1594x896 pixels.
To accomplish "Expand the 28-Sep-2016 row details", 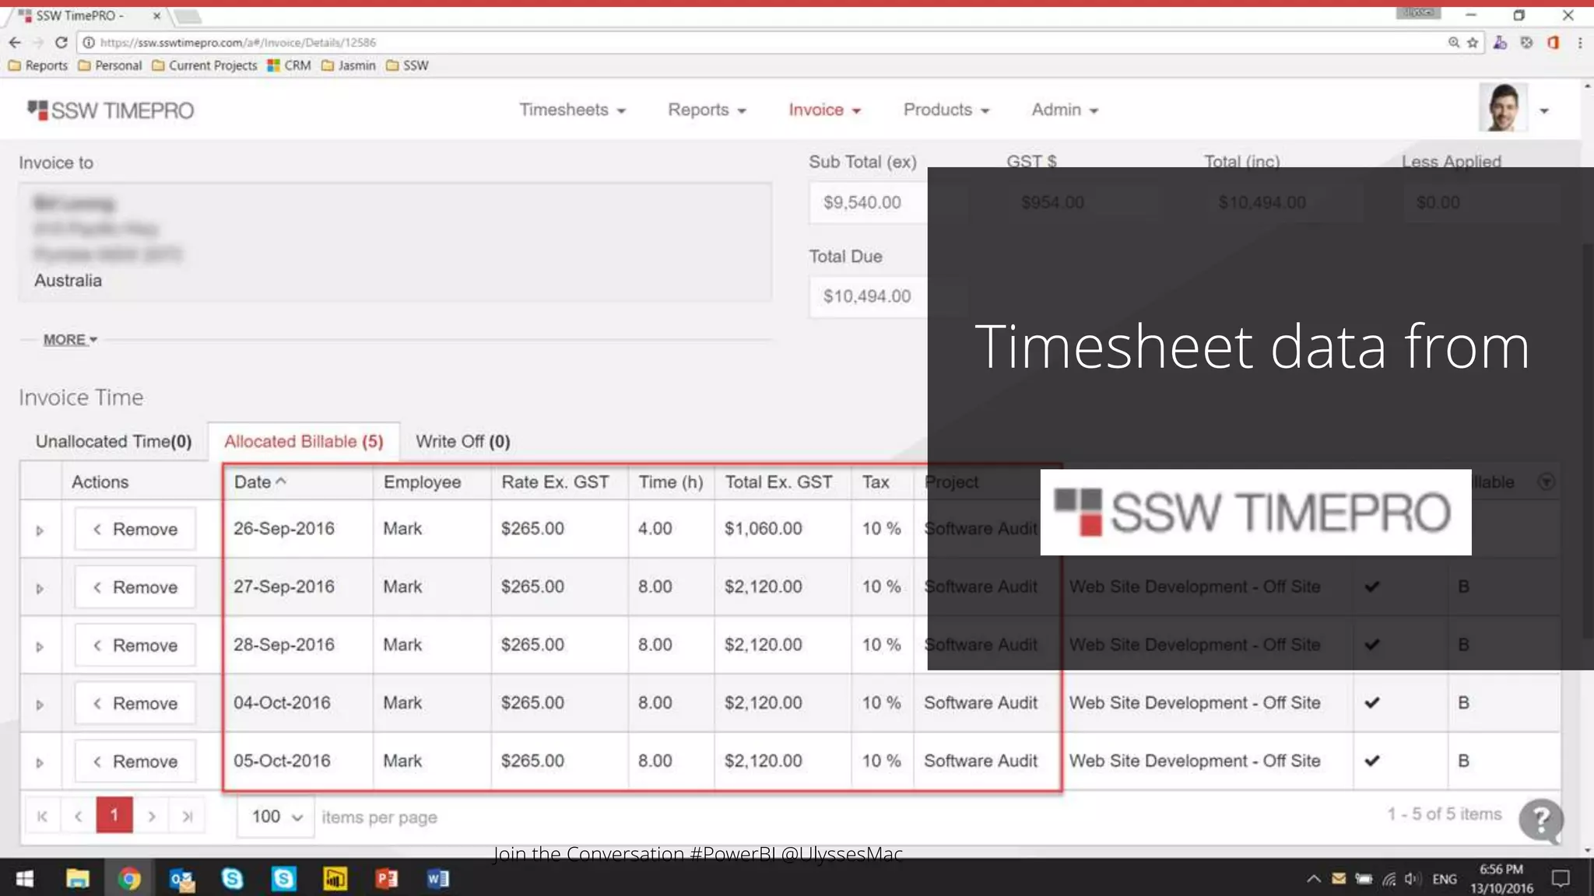I will click(x=40, y=646).
